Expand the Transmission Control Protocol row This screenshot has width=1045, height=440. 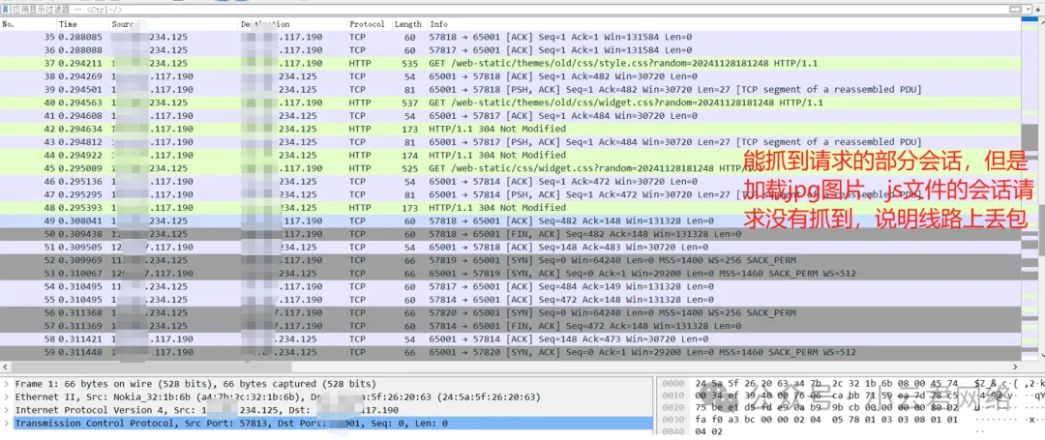(x=8, y=424)
